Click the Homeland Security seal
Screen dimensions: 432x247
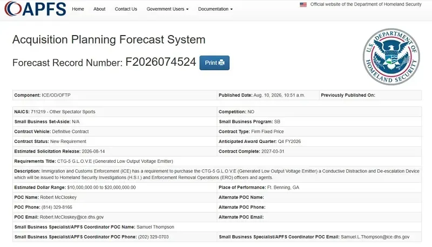(391, 57)
